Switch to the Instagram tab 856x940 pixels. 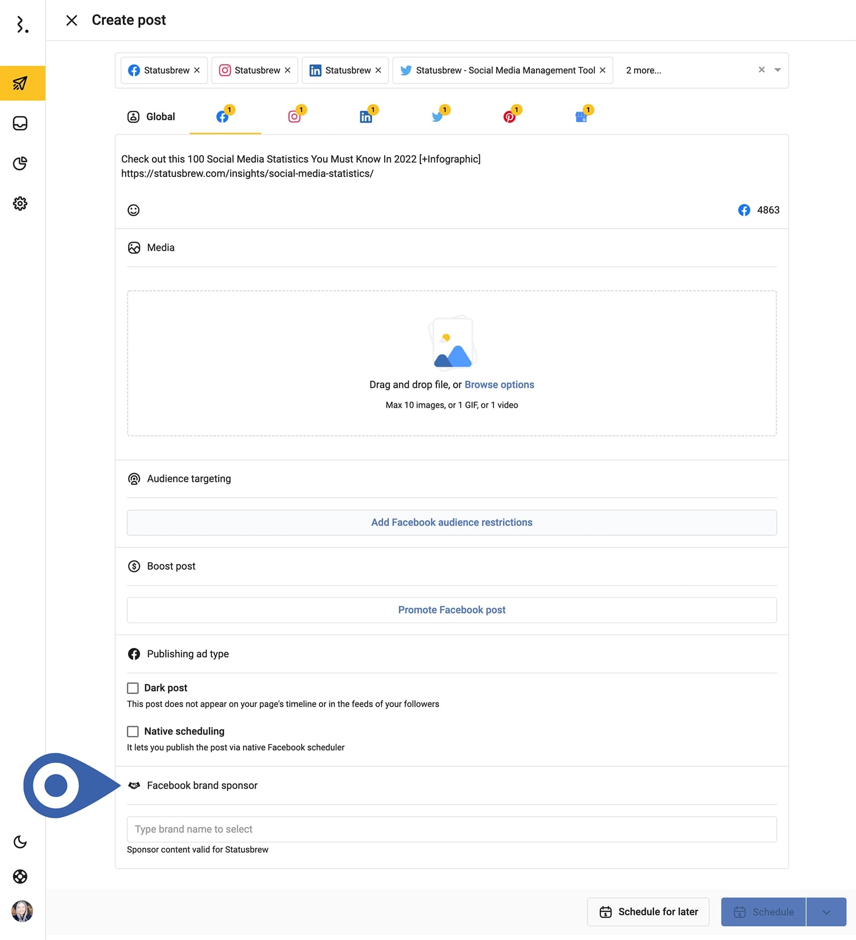[x=297, y=115]
